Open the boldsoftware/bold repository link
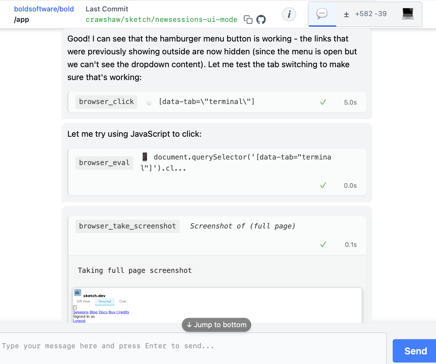 tap(44, 9)
